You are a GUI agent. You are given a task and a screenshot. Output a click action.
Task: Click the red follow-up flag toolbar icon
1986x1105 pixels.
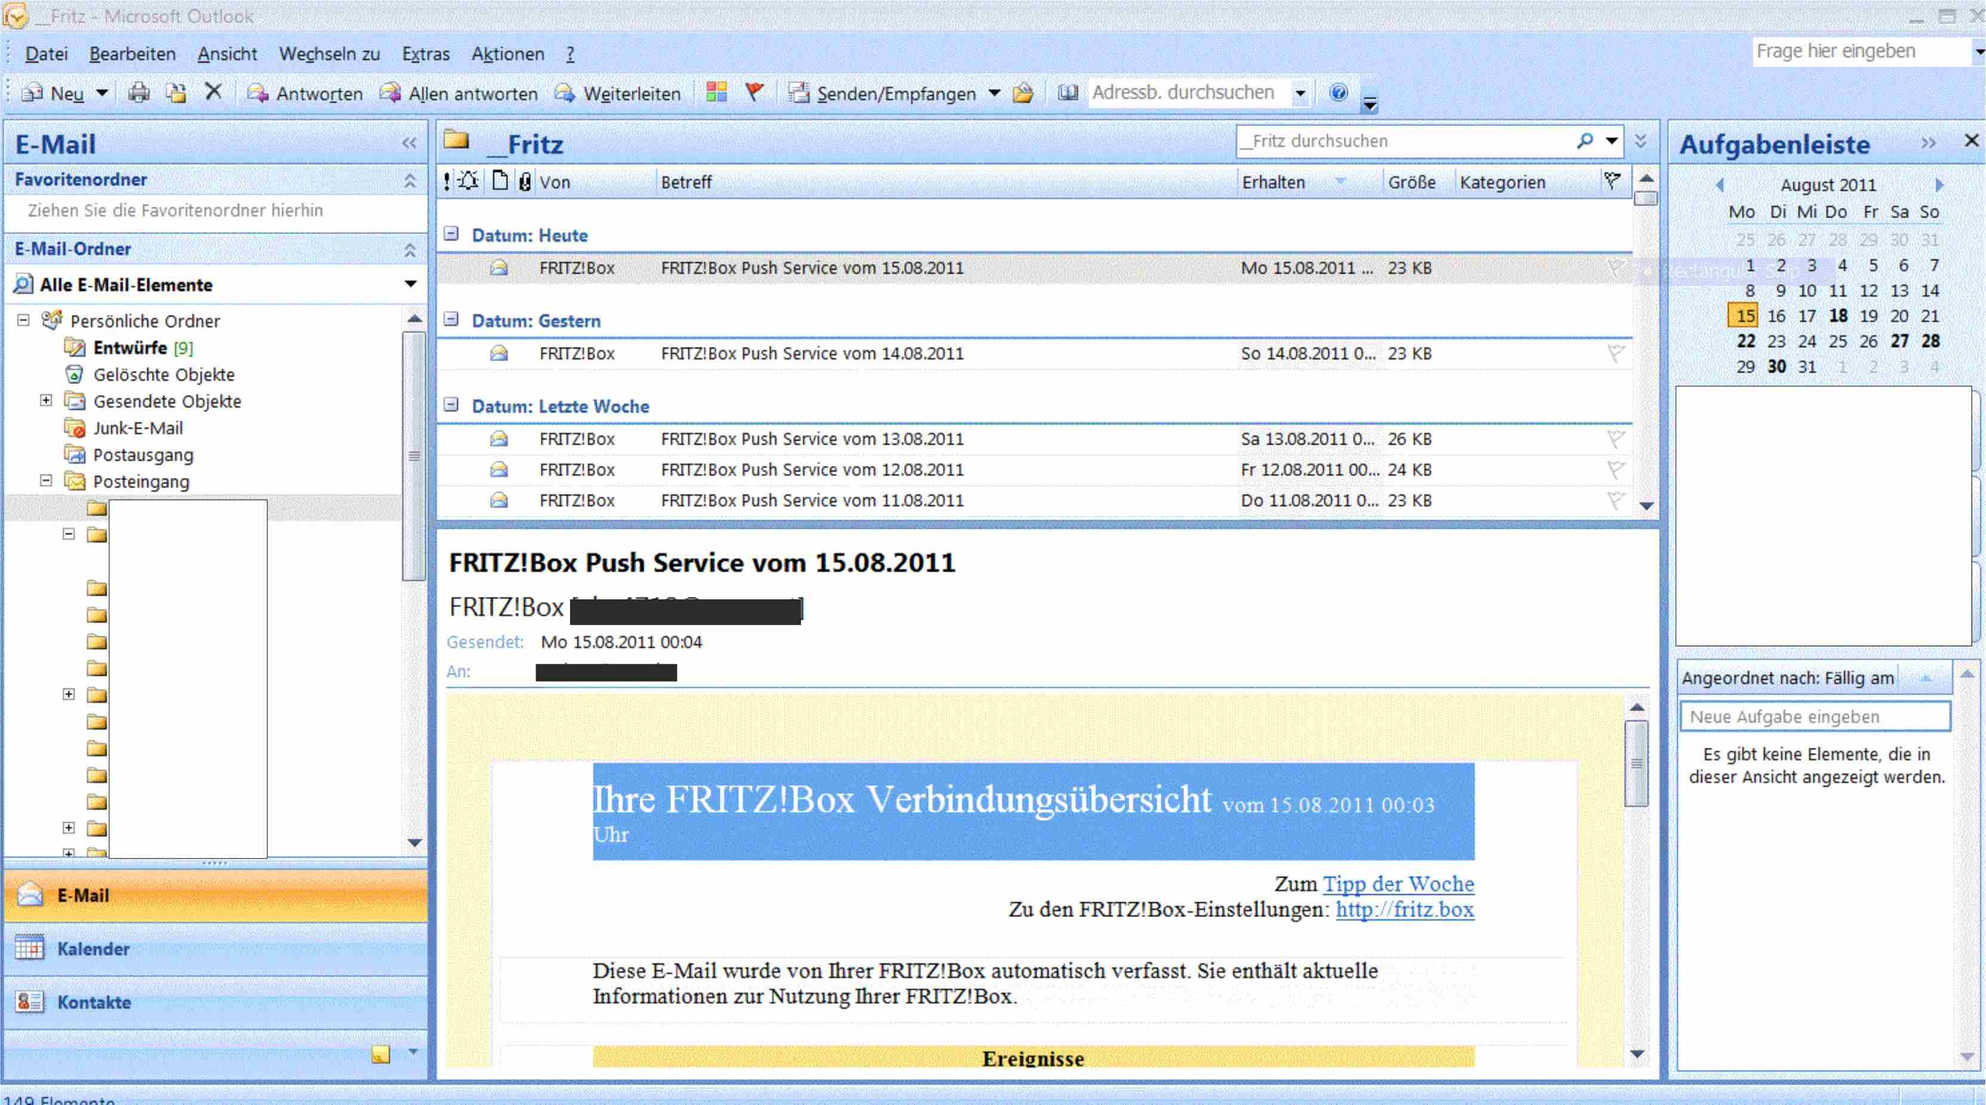pyautogui.click(x=755, y=93)
